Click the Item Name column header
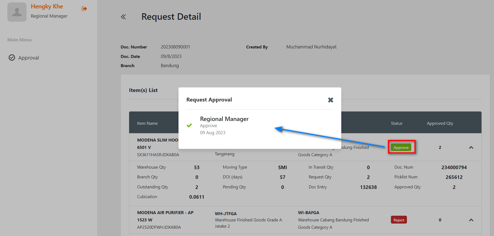494x236 pixels. click(x=147, y=123)
